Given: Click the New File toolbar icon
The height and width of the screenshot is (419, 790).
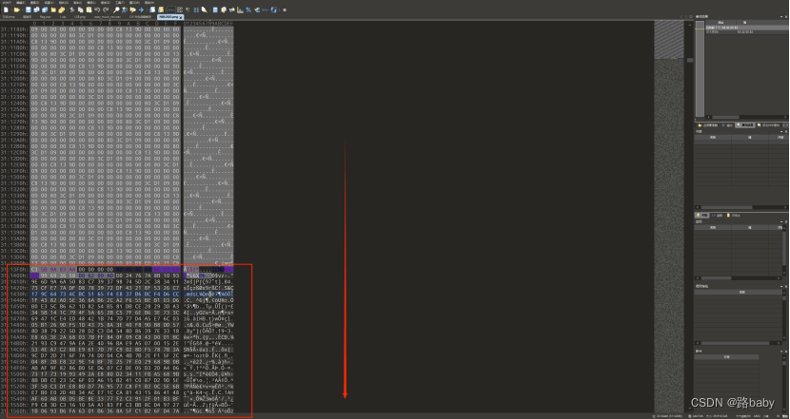Looking at the screenshot, I should 6,10.
